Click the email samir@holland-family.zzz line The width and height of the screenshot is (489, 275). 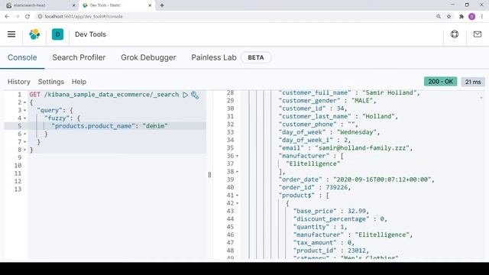pyautogui.click(x=345, y=148)
